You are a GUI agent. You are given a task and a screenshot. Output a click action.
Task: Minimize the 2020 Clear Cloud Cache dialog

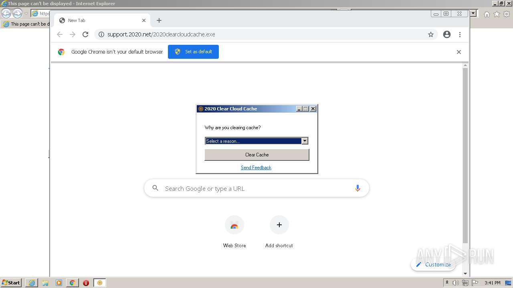coord(299,109)
